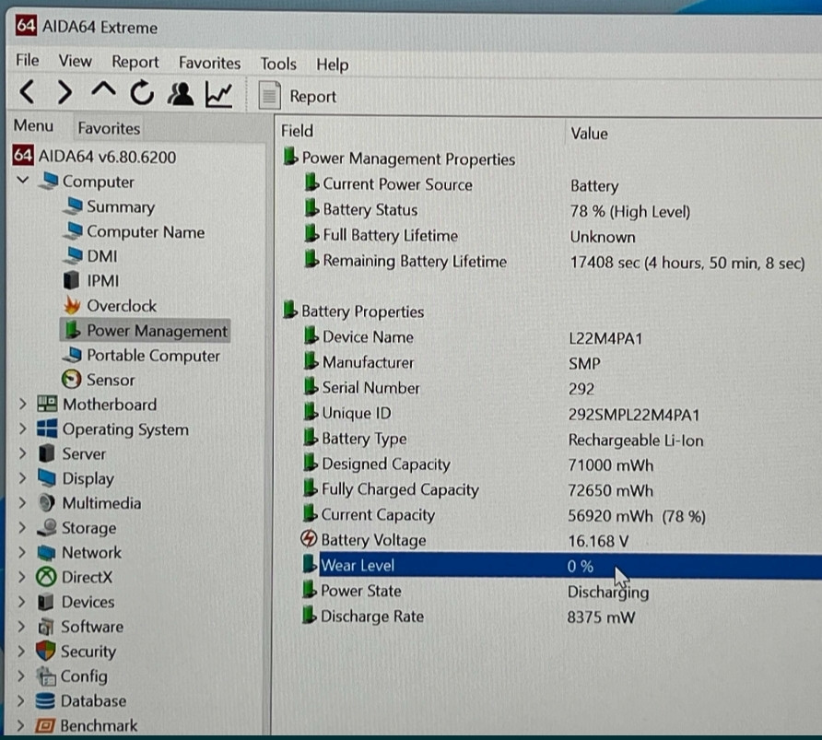Open the File menu
The image size is (822, 740).
(28, 61)
